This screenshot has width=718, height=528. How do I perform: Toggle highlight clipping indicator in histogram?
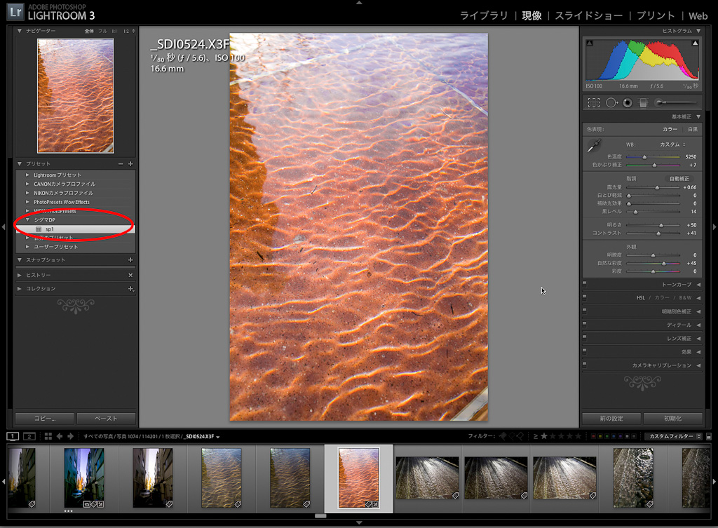click(x=695, y=43)
